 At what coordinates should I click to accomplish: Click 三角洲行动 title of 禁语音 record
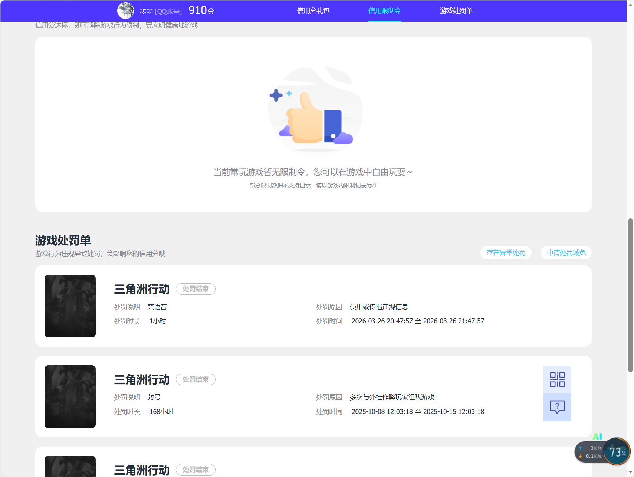(x=142, y=289)
